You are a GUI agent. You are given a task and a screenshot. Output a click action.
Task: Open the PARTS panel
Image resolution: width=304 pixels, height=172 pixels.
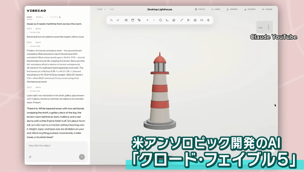click(x=200, y=9)
